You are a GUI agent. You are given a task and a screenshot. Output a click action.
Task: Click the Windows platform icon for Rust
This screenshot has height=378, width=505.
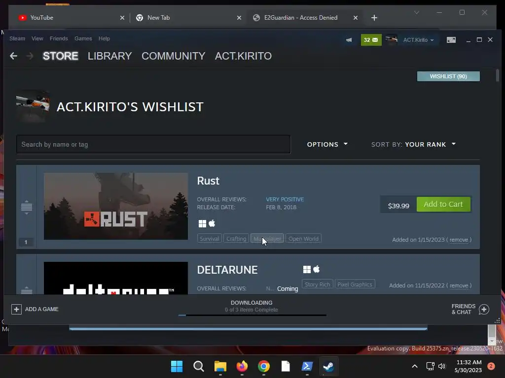pos(202,223)
